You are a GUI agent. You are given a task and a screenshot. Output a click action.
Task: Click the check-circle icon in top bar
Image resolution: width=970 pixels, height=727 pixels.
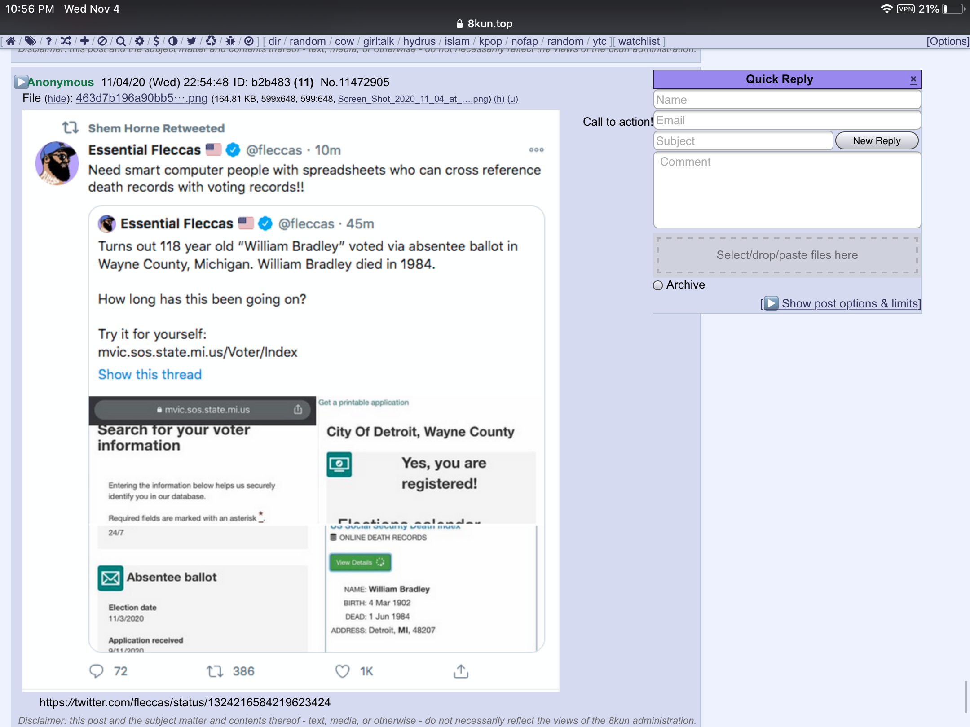tap(249, 41)
